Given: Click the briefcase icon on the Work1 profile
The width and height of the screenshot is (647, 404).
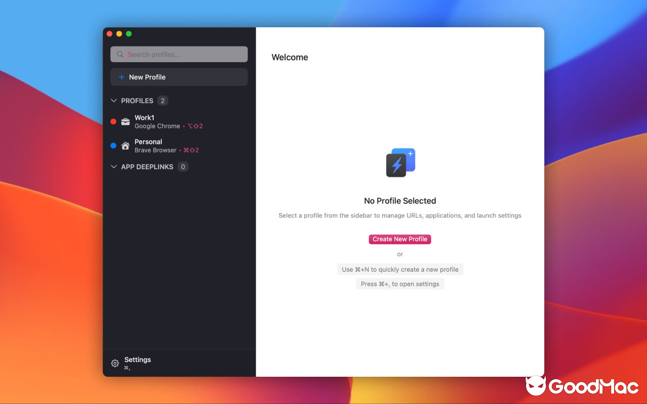Looking at the screenshot, I should click(x=125, y=121).
